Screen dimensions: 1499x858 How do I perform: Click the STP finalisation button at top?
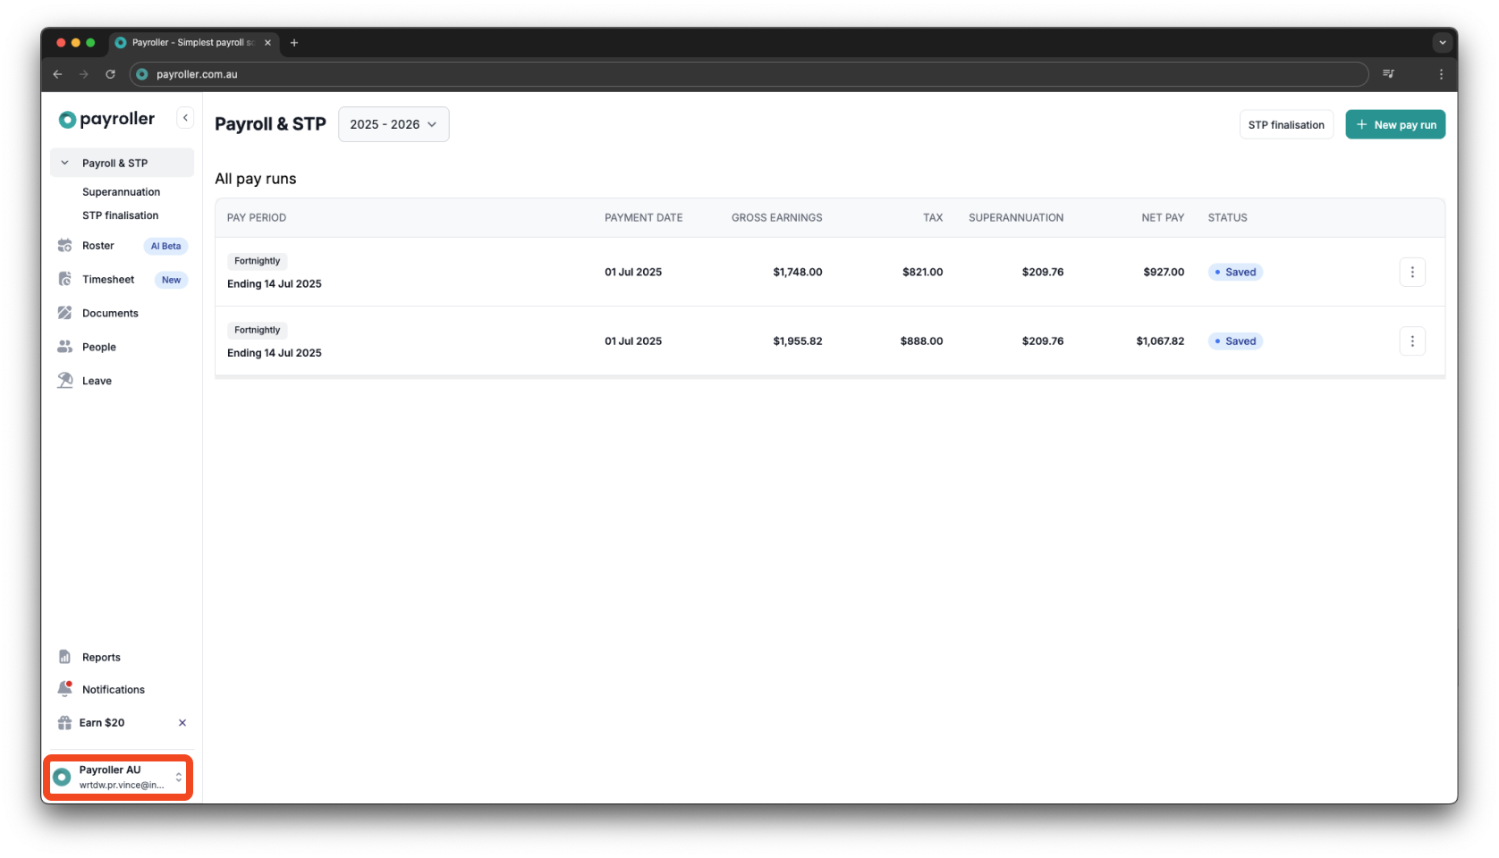1286,125
